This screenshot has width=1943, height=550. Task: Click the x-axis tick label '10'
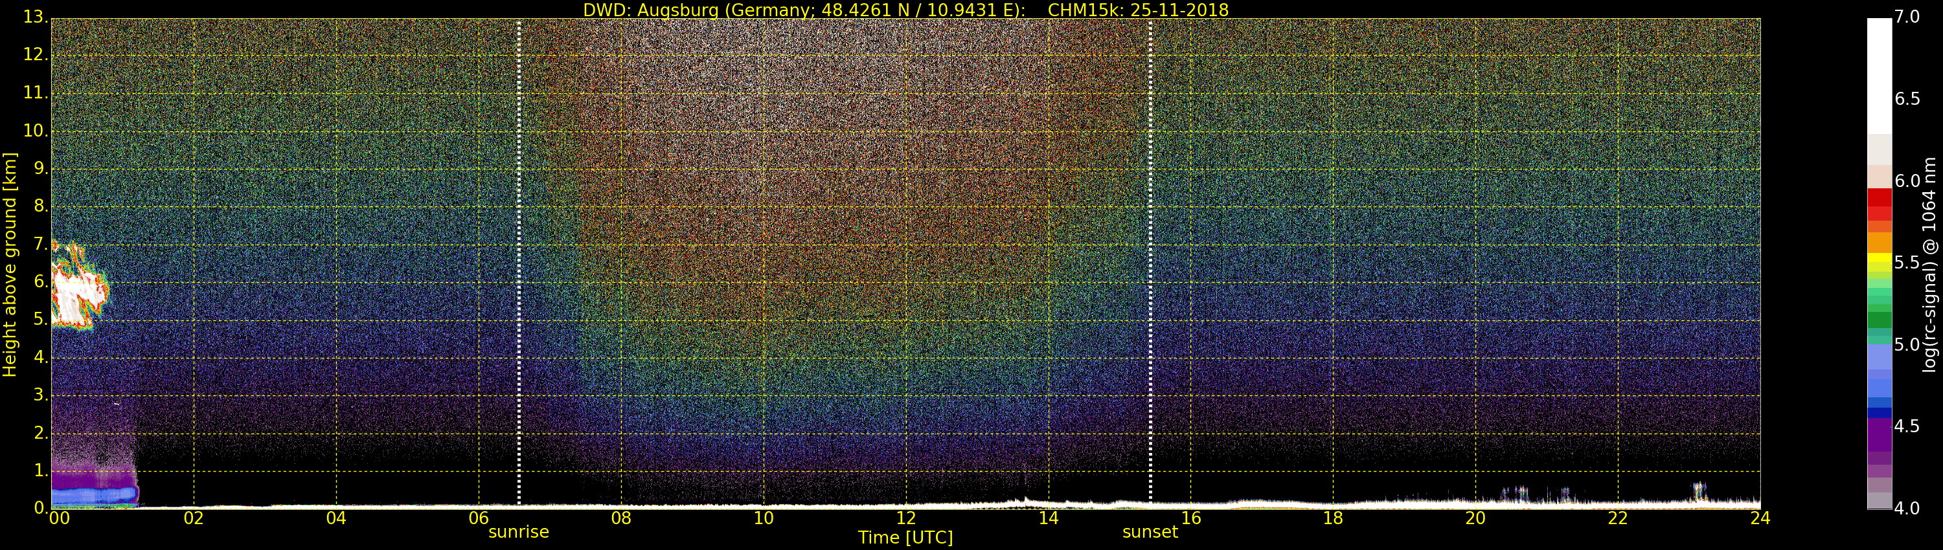point(764,518)
